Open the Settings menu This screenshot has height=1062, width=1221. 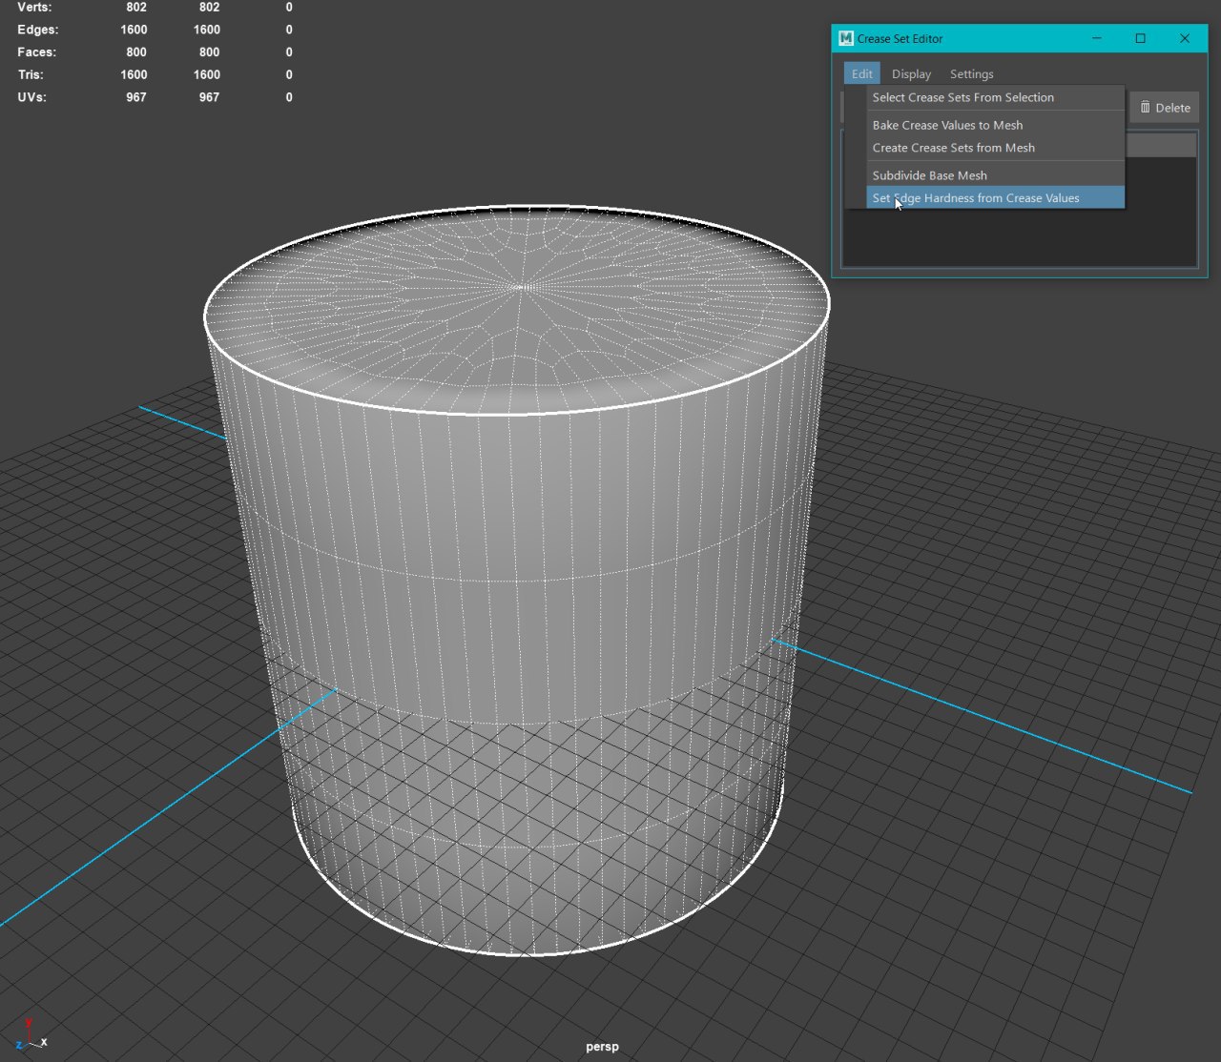(971, 74)
